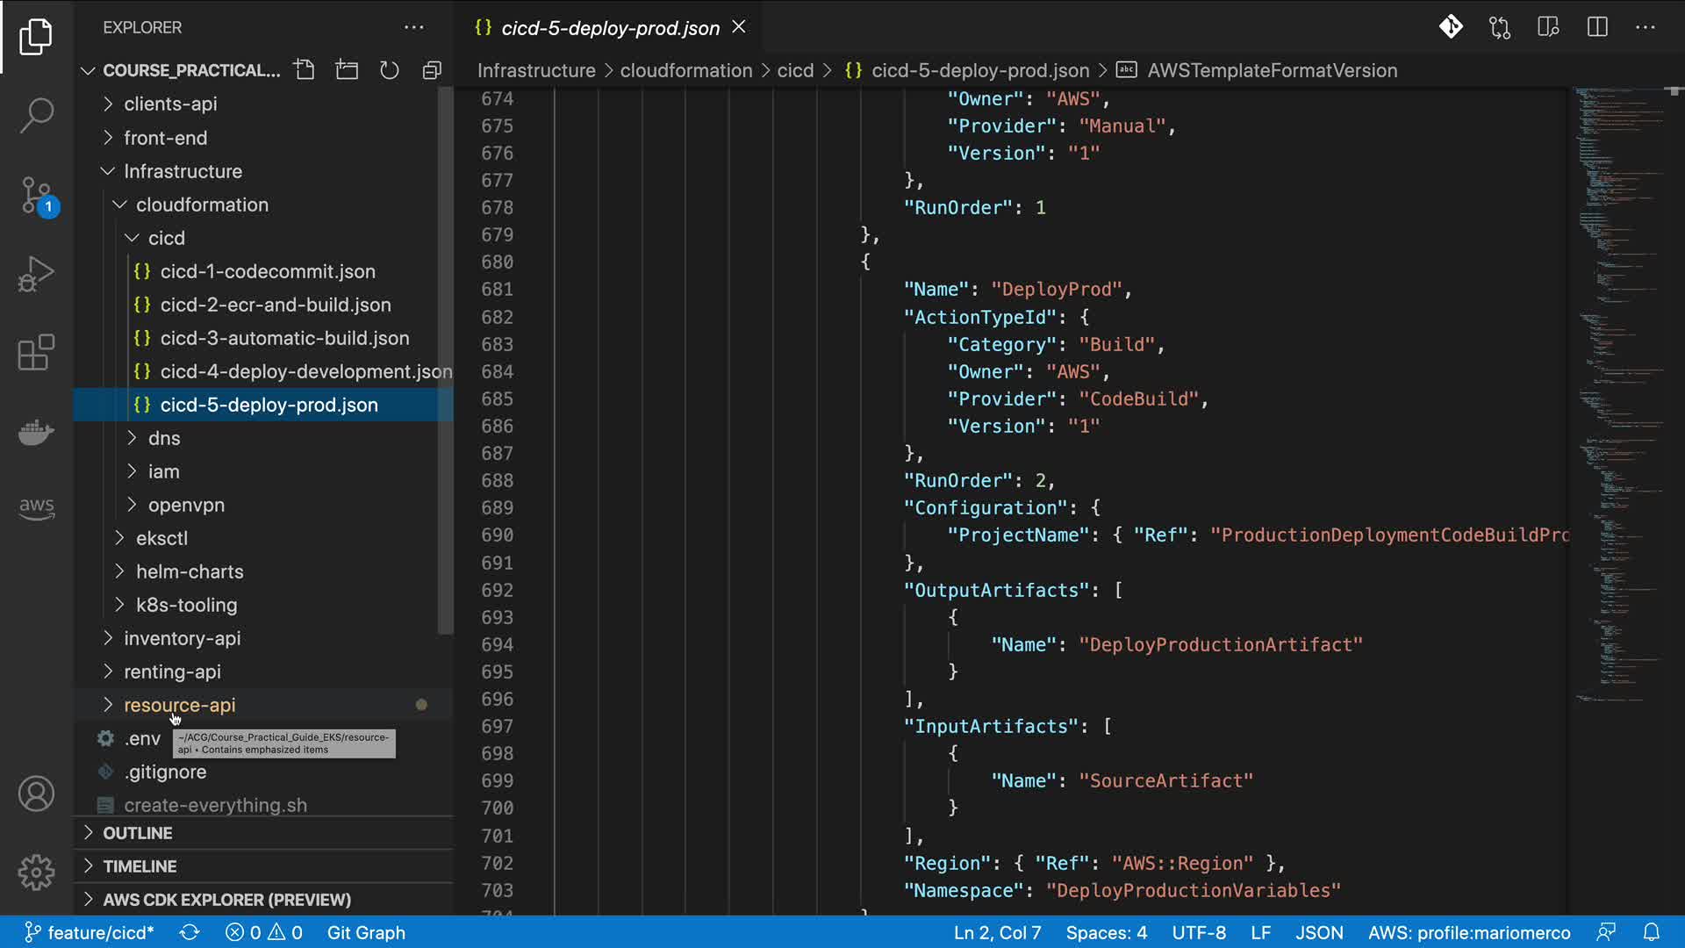This screenshot has height=948, width=1685.
Task: Click the New File icon in explorer
Action: (305, 70)
